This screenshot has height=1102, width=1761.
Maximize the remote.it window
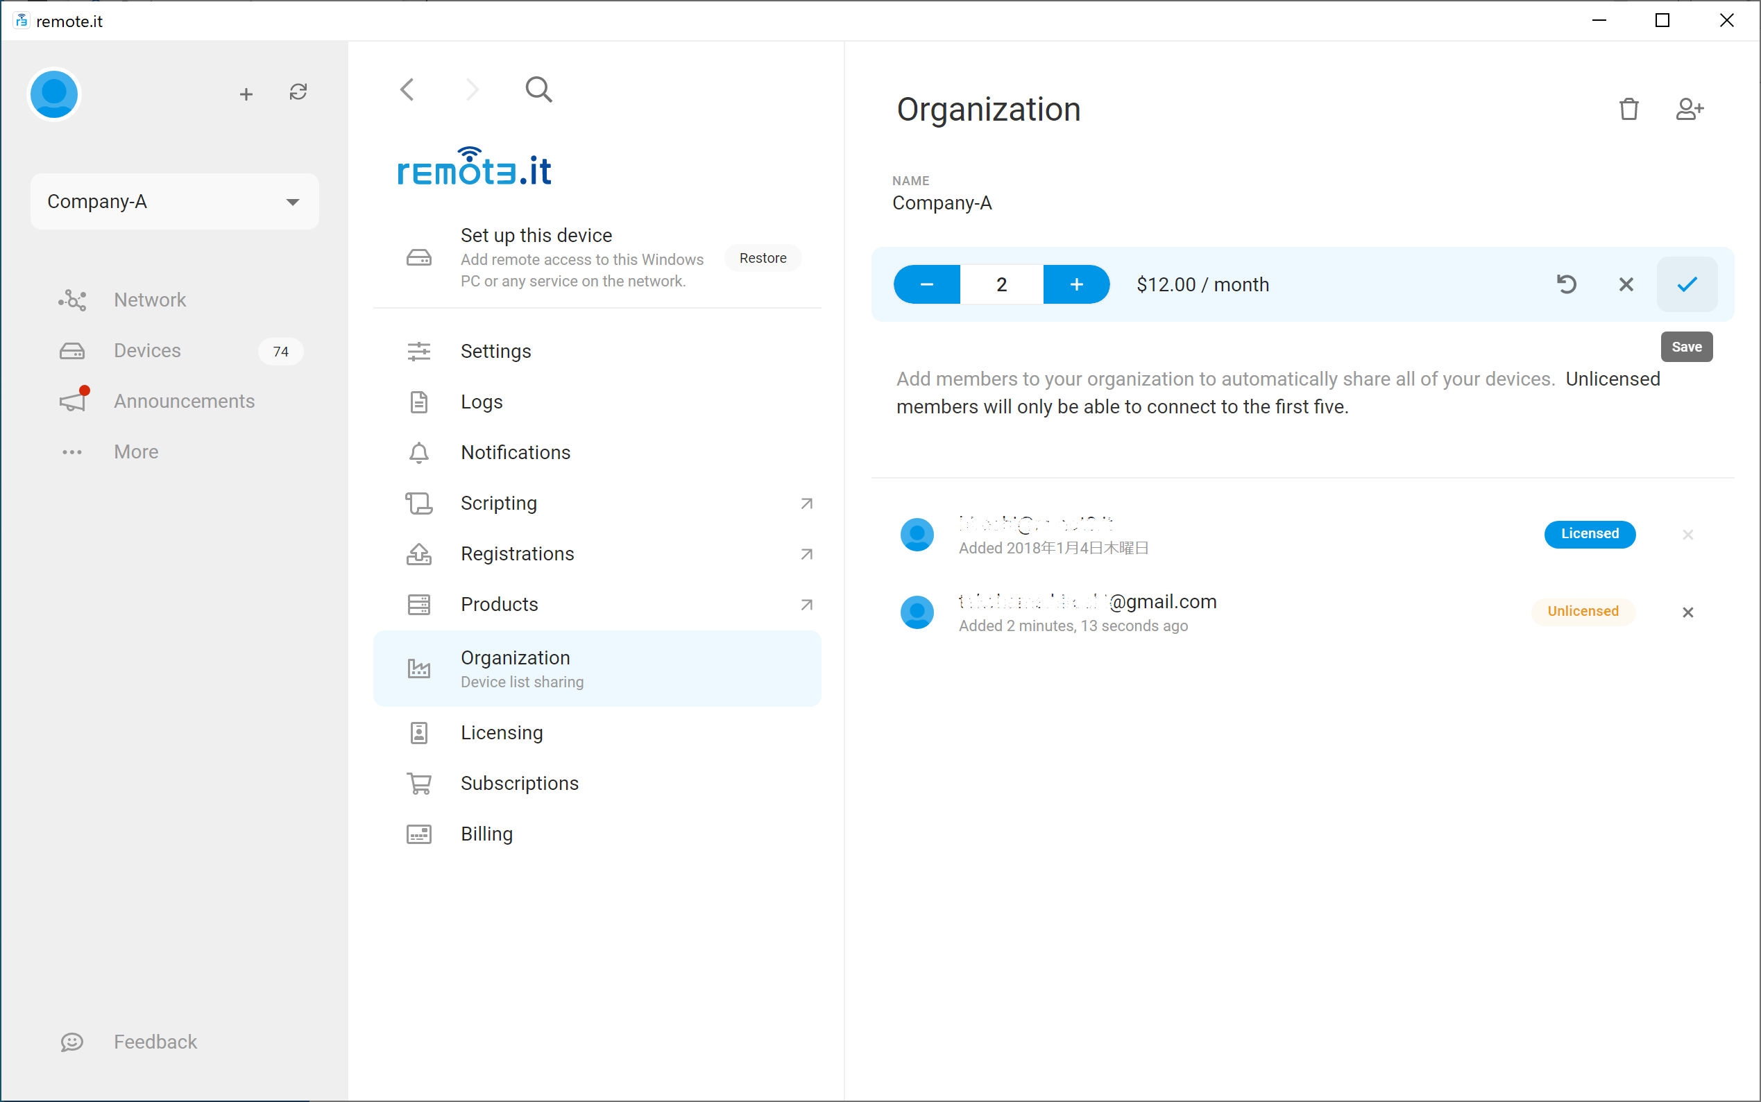point(1662,20)
